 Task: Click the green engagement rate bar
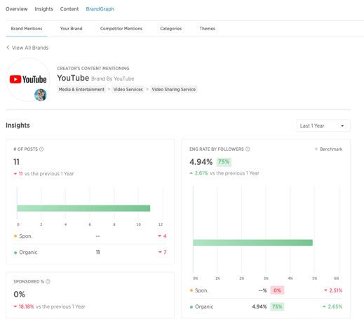pos(252,243)
